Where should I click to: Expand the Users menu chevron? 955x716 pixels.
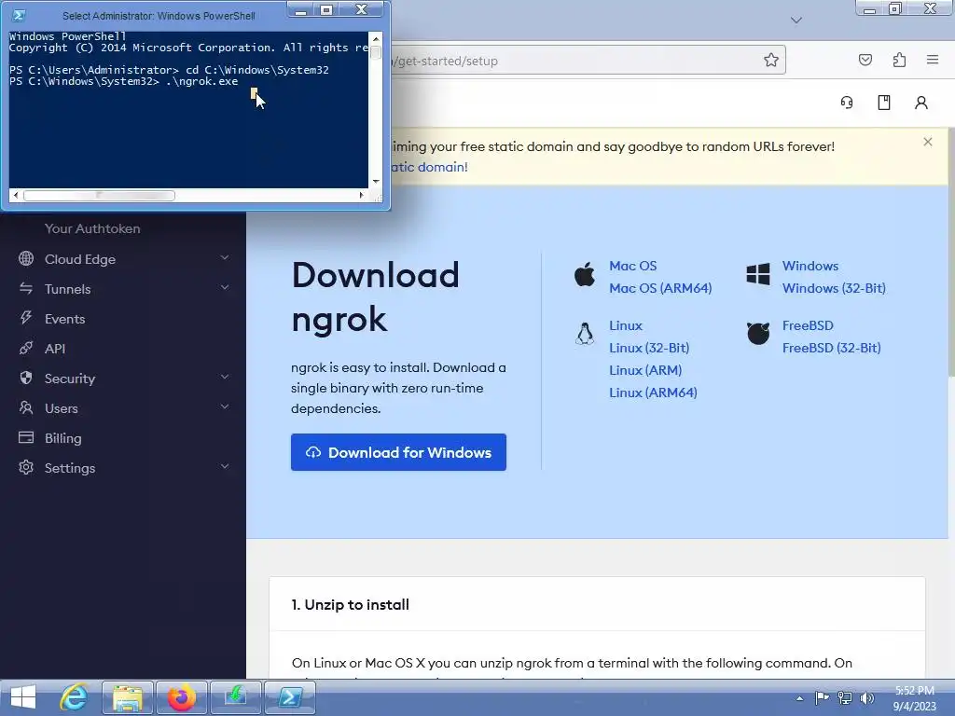[x=225, y=406]
